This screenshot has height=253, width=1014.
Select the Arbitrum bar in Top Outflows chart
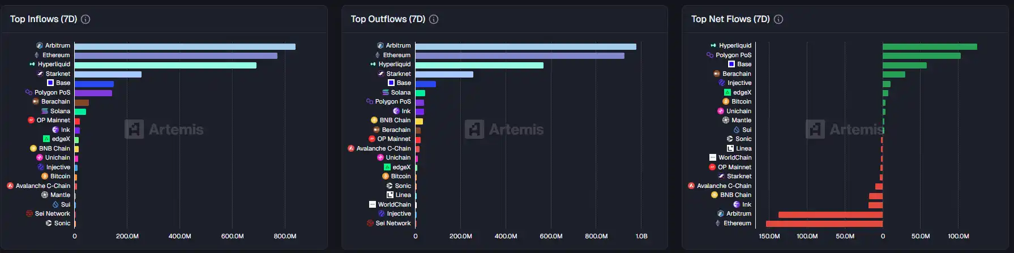(525, 46)
